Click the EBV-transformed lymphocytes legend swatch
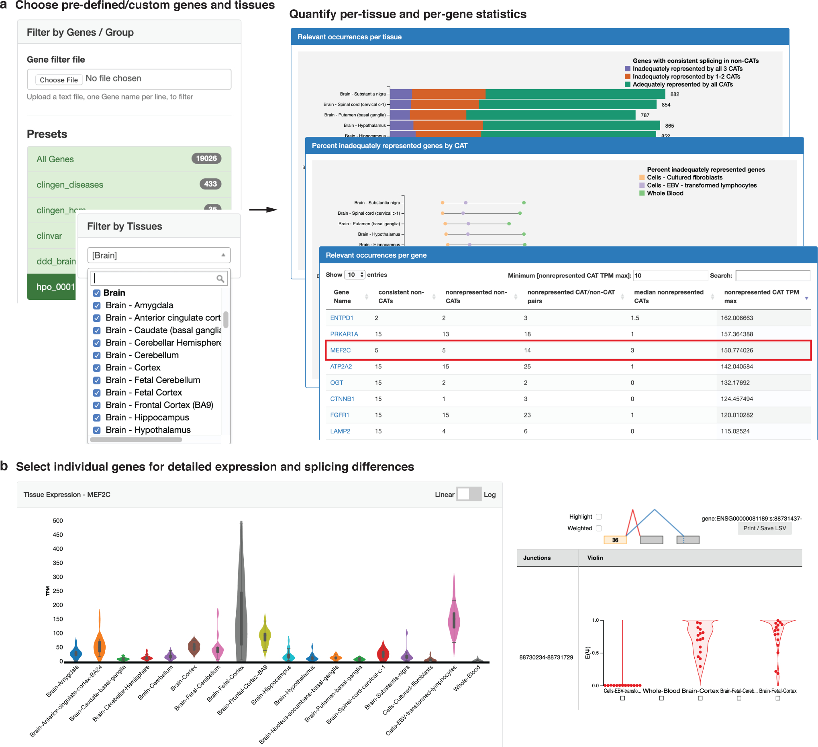 [x=642, y=185]
